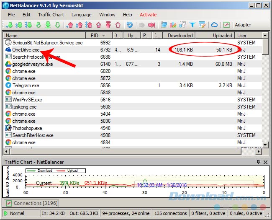Open the Language menu
This screenshot has height=220, width=272.
(81, 15)
